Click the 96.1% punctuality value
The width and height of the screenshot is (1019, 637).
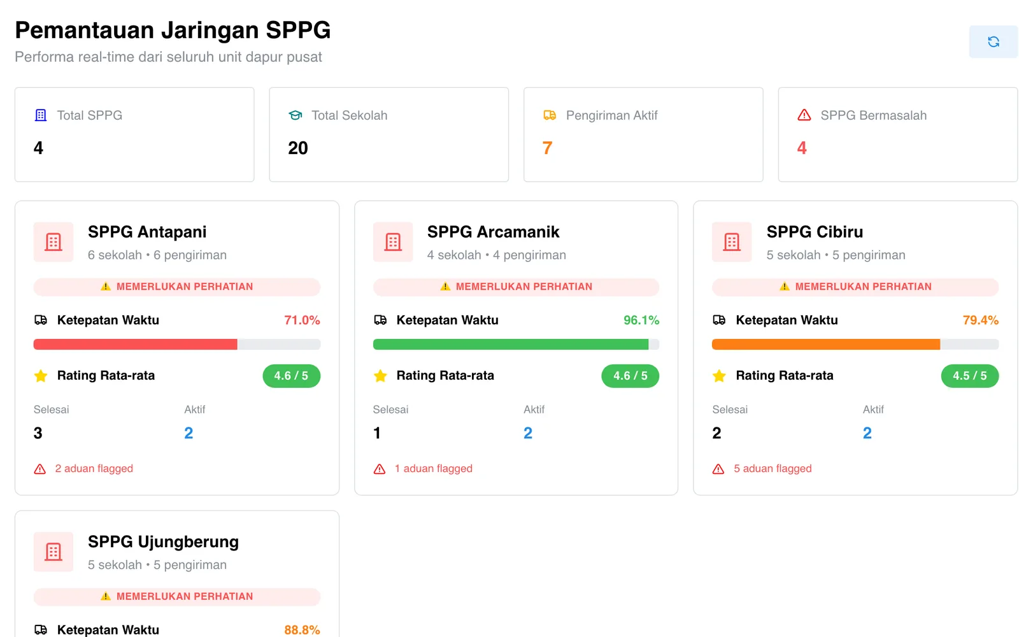click(641, 320)
